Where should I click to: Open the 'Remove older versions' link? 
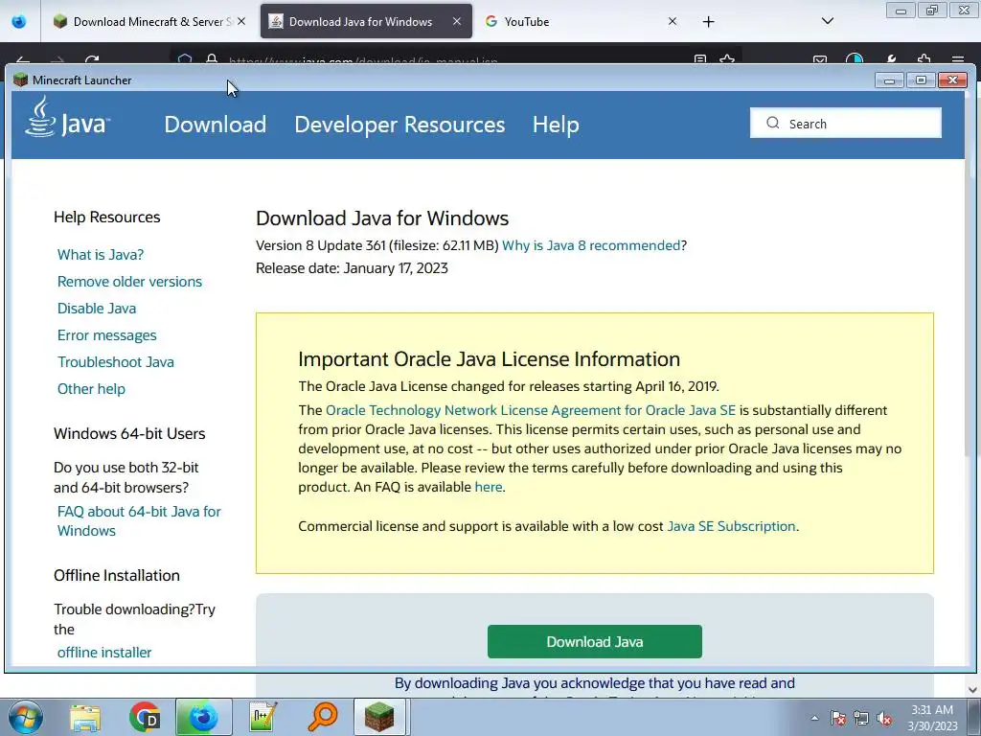(129, 282)
